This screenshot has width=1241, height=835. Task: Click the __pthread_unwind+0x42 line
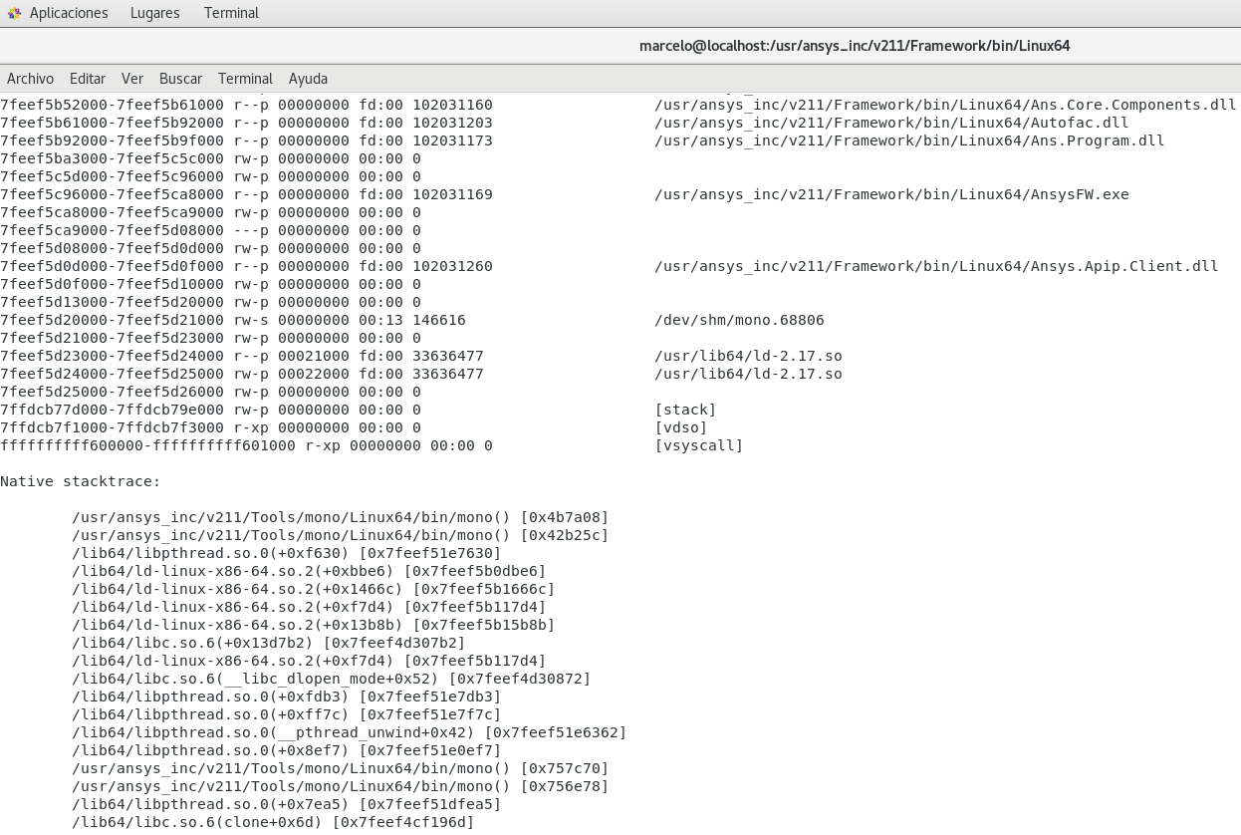pos(350,732)
